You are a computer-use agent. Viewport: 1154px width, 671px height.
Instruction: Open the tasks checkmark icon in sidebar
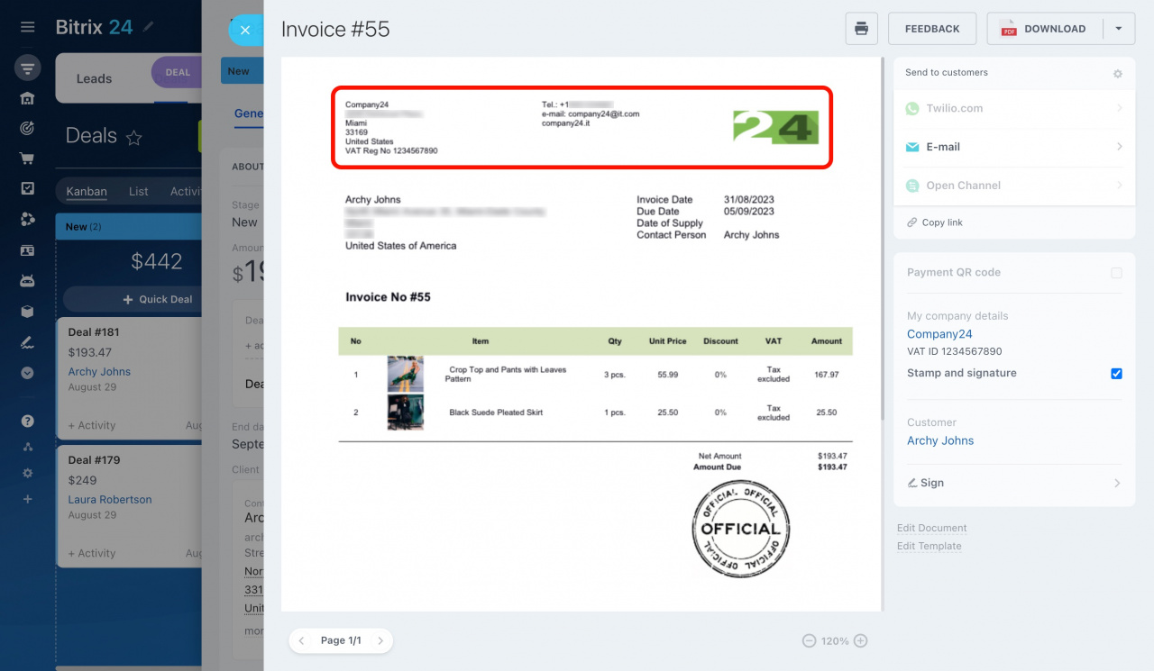coord(28,188)
